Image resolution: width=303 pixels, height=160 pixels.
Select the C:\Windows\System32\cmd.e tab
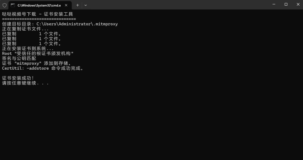(39, 5)
